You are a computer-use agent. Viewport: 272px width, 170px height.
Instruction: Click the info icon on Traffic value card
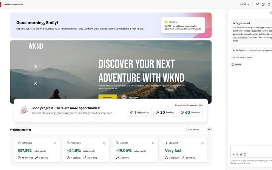point(55,143)
